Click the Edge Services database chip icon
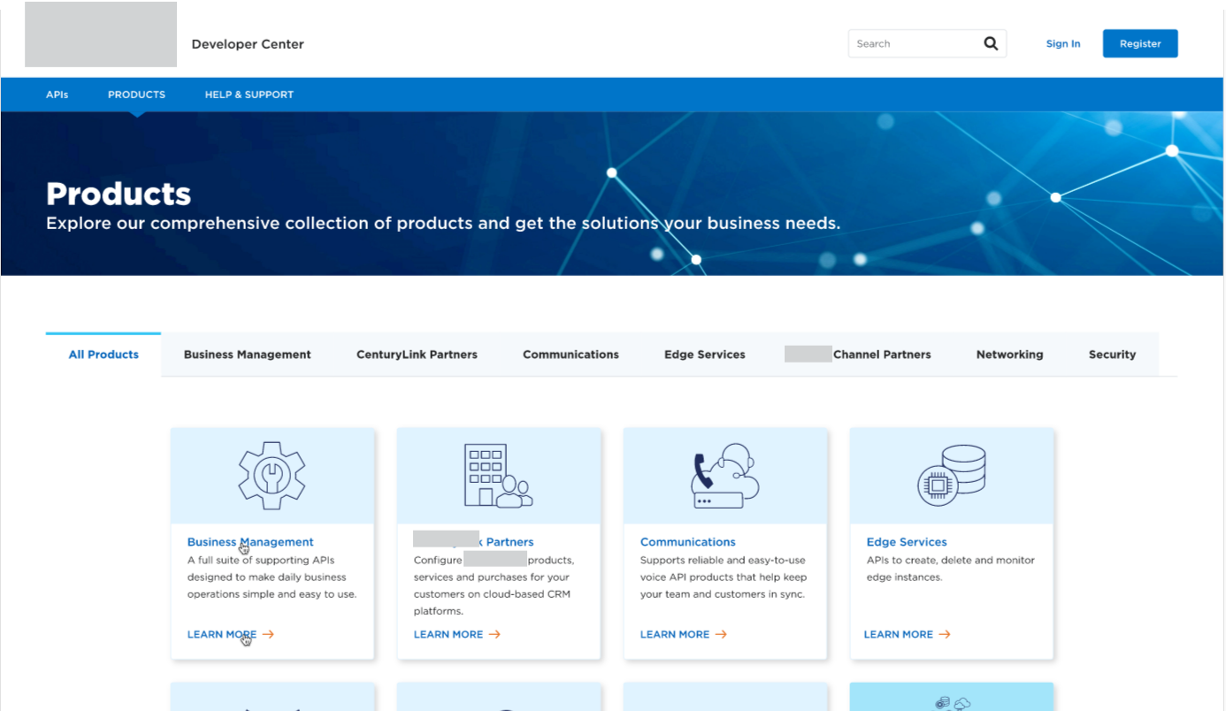This screenshot has height=711, width=1226. (951, 476)
